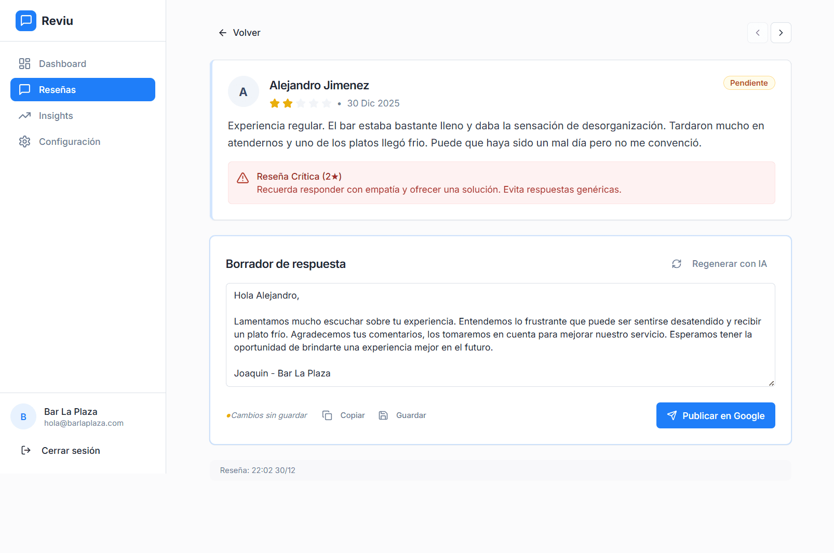
Task: Click the Configuración gear icon
Action: point(24,142)
